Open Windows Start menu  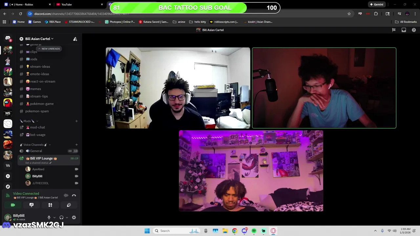(x=147, y=231)
